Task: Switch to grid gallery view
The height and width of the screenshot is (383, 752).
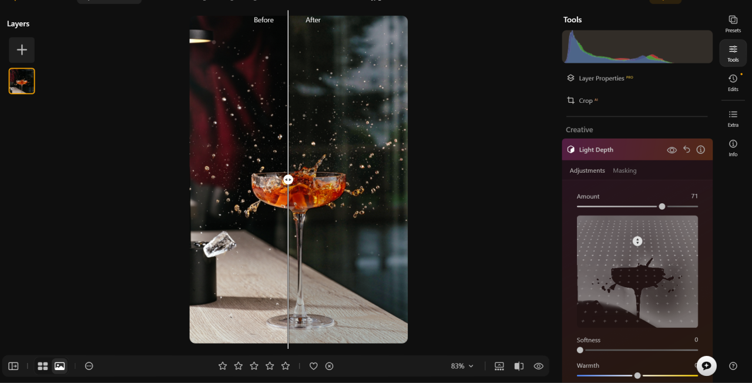Action: [43, 366]
